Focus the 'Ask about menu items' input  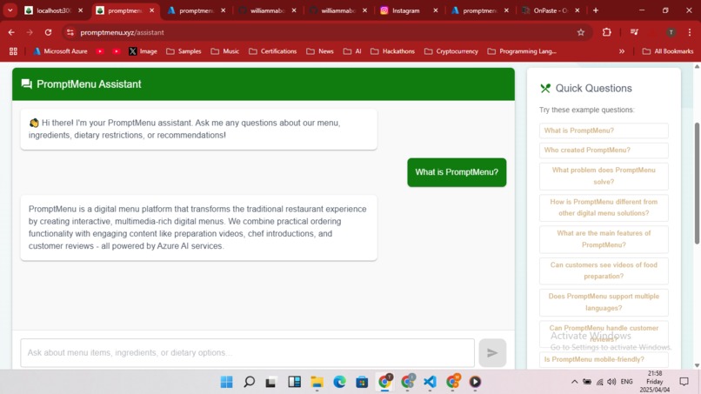pos(247,353)
